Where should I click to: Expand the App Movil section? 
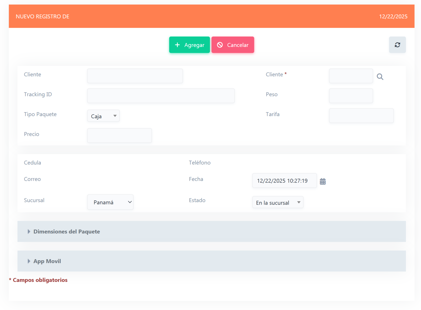click(x=47, y=261)
